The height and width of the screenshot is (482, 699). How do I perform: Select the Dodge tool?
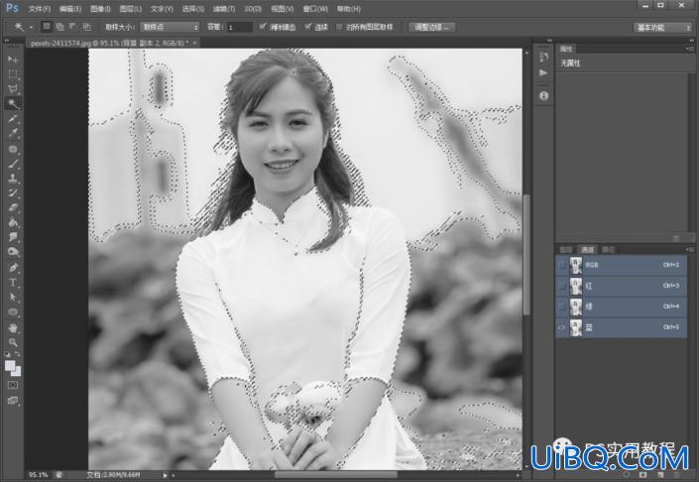(13, 252)
